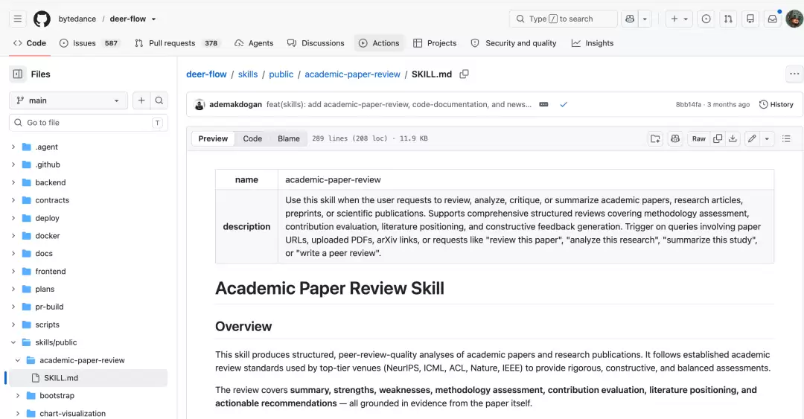
Task: Edit the file with pencil icon
Action: [x=752, y=138]
